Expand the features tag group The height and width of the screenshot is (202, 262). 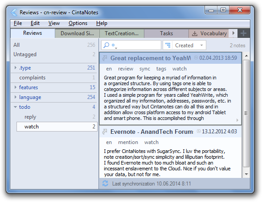coord(15,87)
